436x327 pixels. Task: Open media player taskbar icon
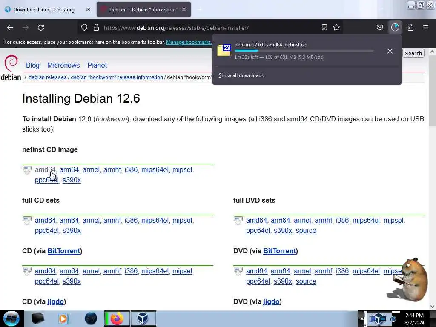[63, 318]
